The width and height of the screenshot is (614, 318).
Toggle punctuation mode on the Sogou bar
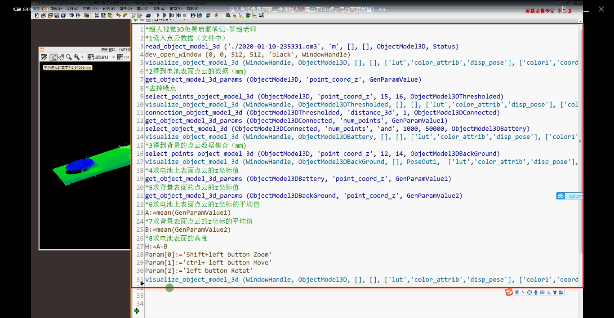coord(523,292)
